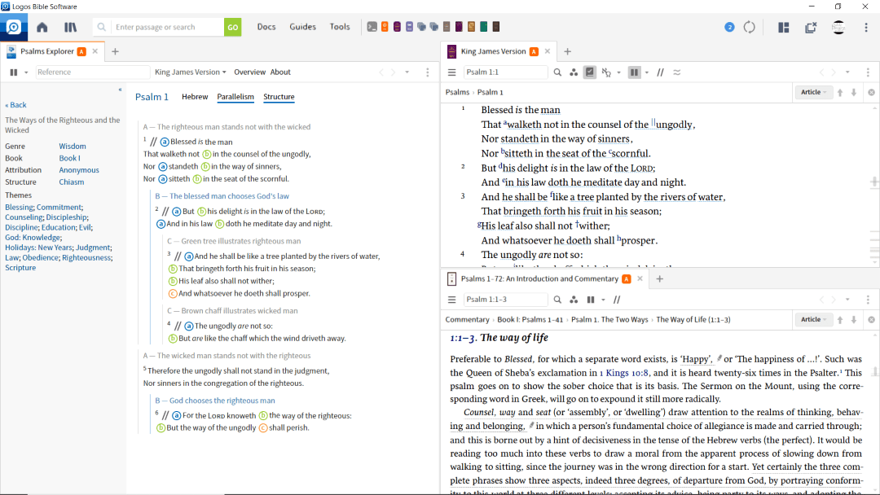880x495 pixels.
Task: Toggle the Structure view option
Action: (279, 96)
